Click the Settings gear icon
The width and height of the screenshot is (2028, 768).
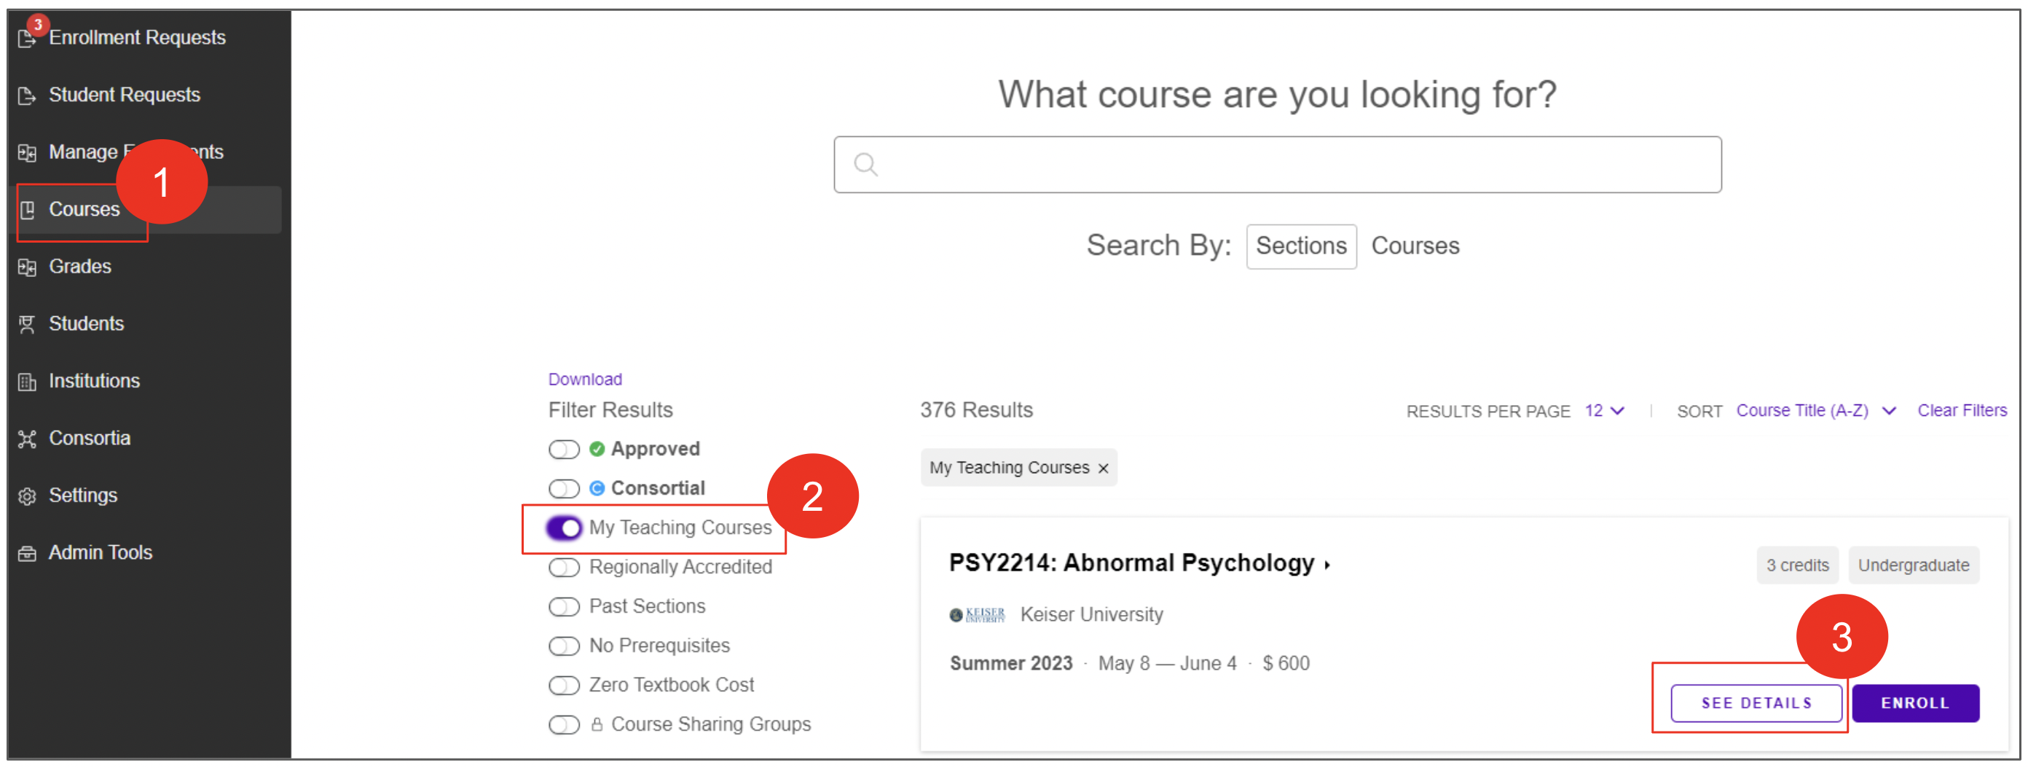click(x=28, y=496)
